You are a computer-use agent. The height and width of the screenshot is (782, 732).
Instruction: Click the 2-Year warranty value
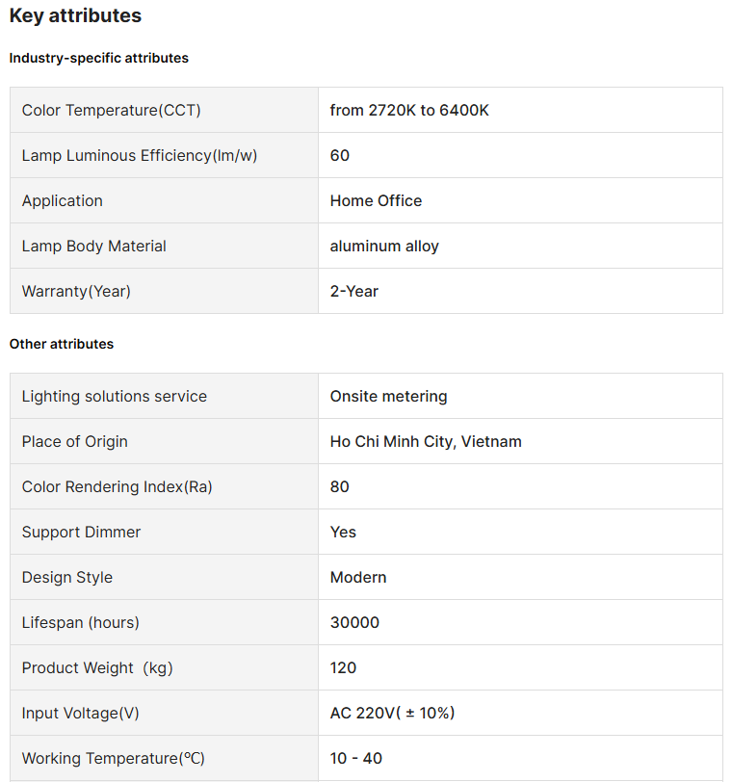click(354, 291)
